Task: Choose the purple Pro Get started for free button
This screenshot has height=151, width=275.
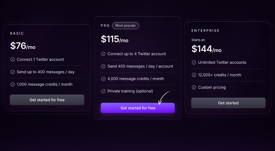Action: coord(138,108)
